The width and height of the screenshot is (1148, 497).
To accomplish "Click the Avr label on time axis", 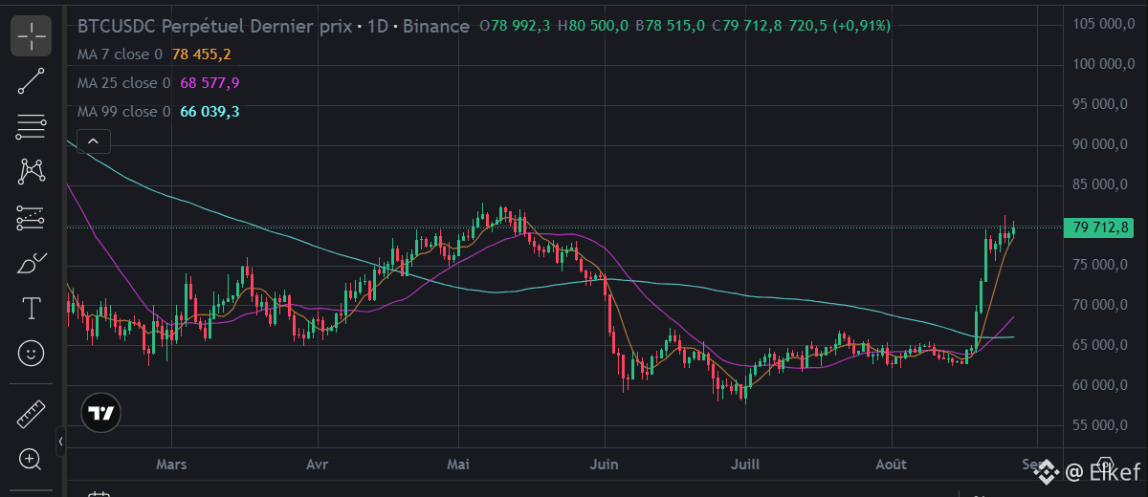I will point(317,465).
